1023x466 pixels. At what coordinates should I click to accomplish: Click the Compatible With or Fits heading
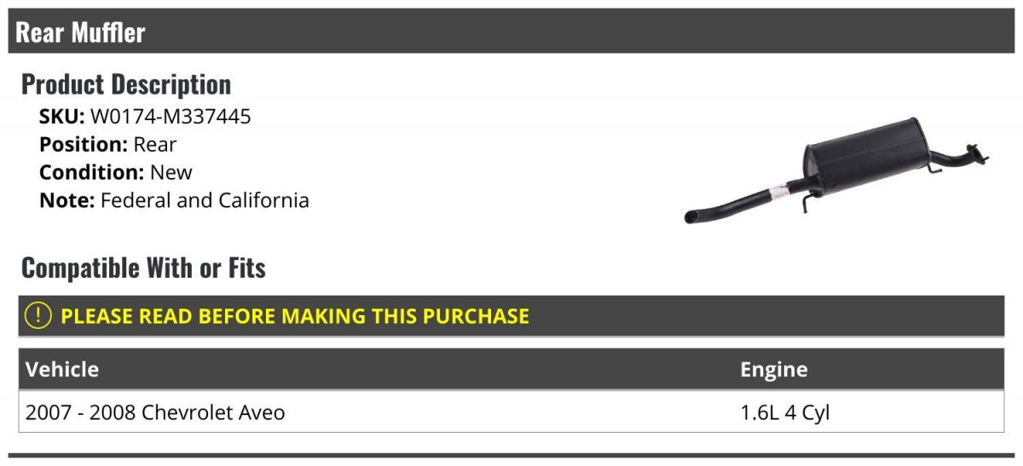(x=143, y=268)
